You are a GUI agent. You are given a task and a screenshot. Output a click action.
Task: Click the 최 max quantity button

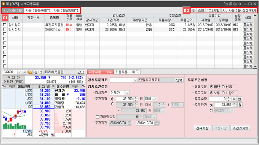(x=234, y=99)
